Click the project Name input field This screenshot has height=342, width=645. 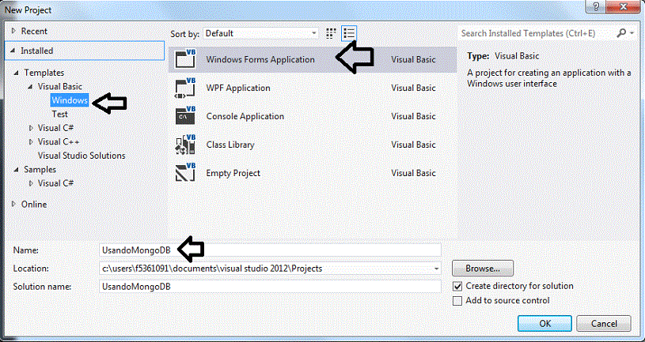[270, 250]
